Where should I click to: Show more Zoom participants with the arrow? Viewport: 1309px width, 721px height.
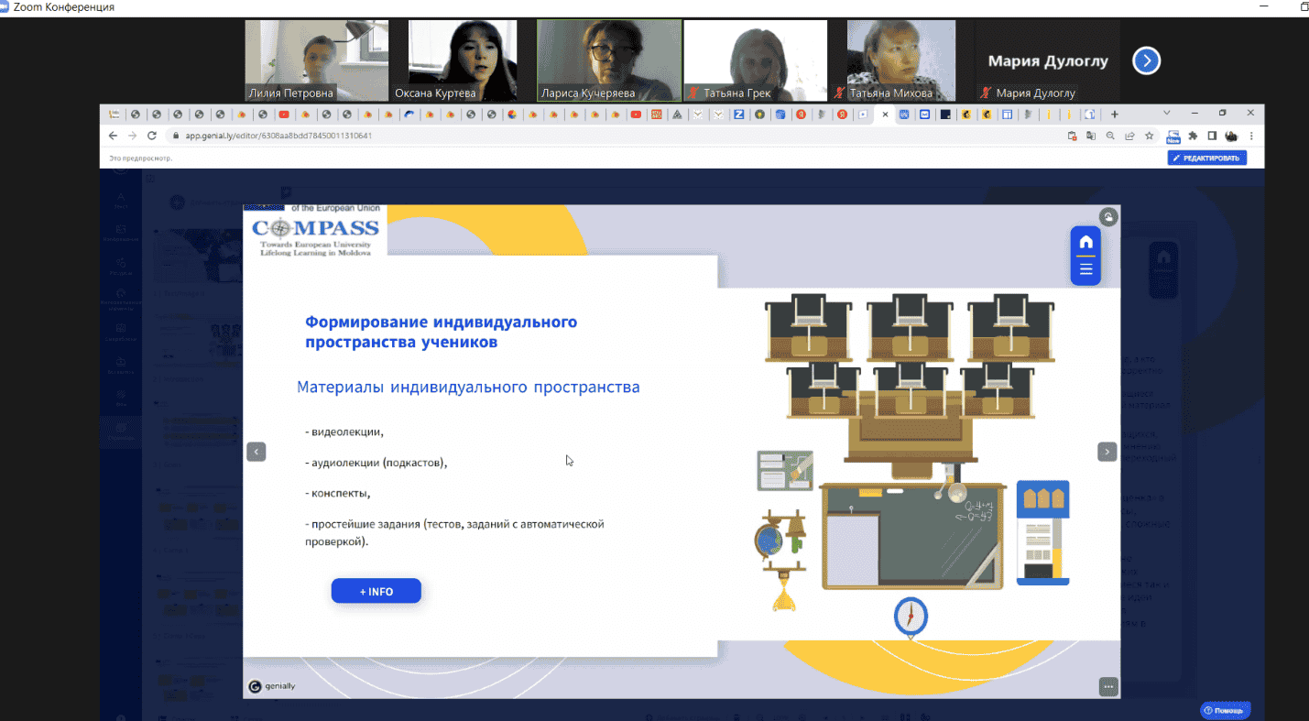(1146, 60)
